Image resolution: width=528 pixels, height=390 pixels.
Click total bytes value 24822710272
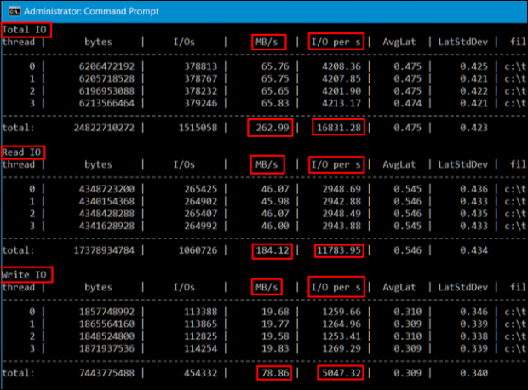[98, 128]
